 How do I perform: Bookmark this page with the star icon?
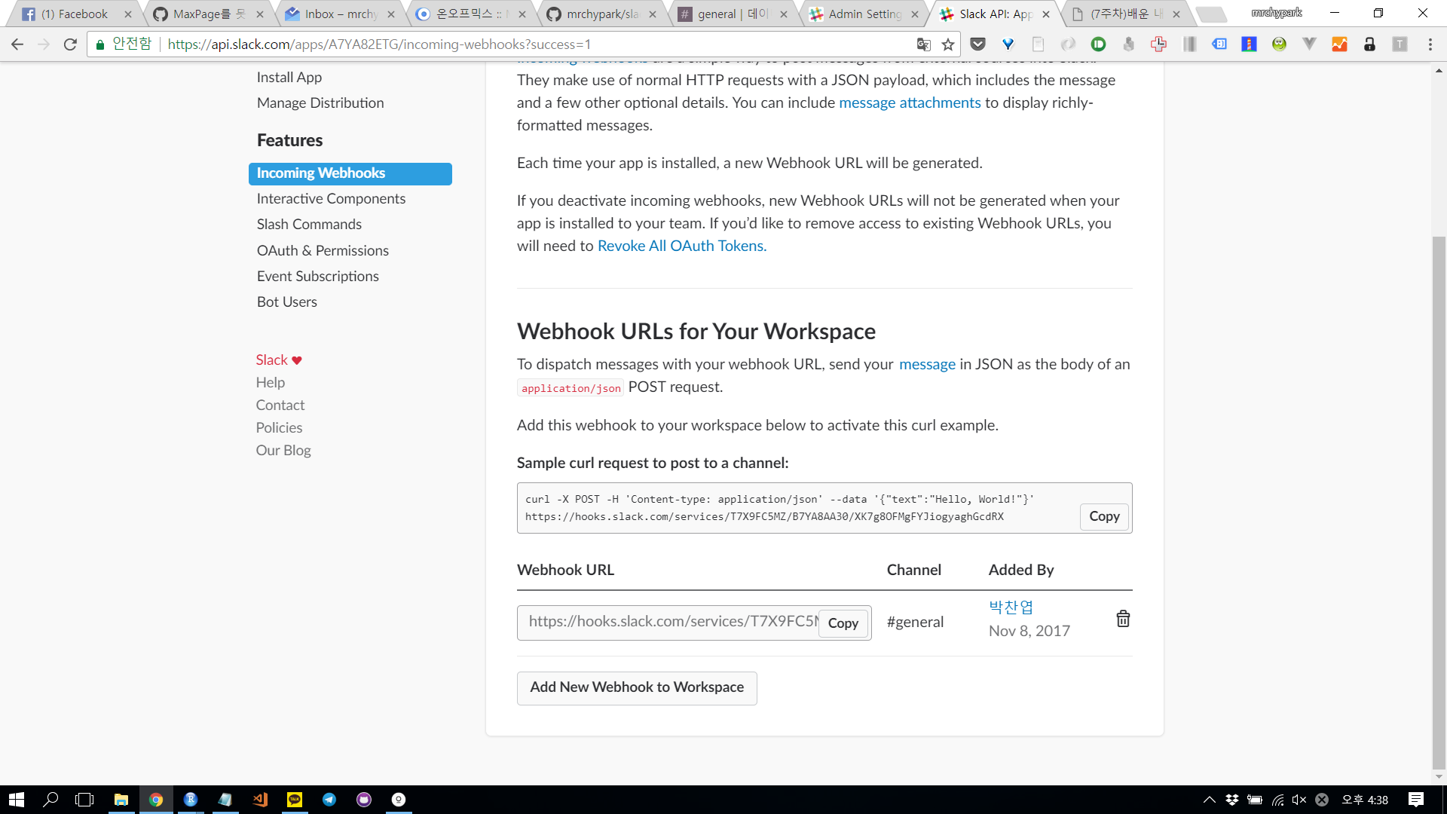point(948,44)
